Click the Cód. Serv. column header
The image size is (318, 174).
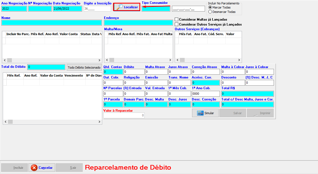[216, 34]
